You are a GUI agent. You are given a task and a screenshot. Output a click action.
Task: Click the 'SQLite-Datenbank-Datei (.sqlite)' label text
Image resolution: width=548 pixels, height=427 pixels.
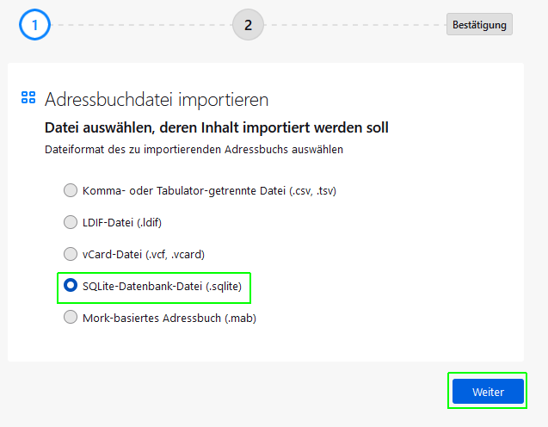coord(161,286)
